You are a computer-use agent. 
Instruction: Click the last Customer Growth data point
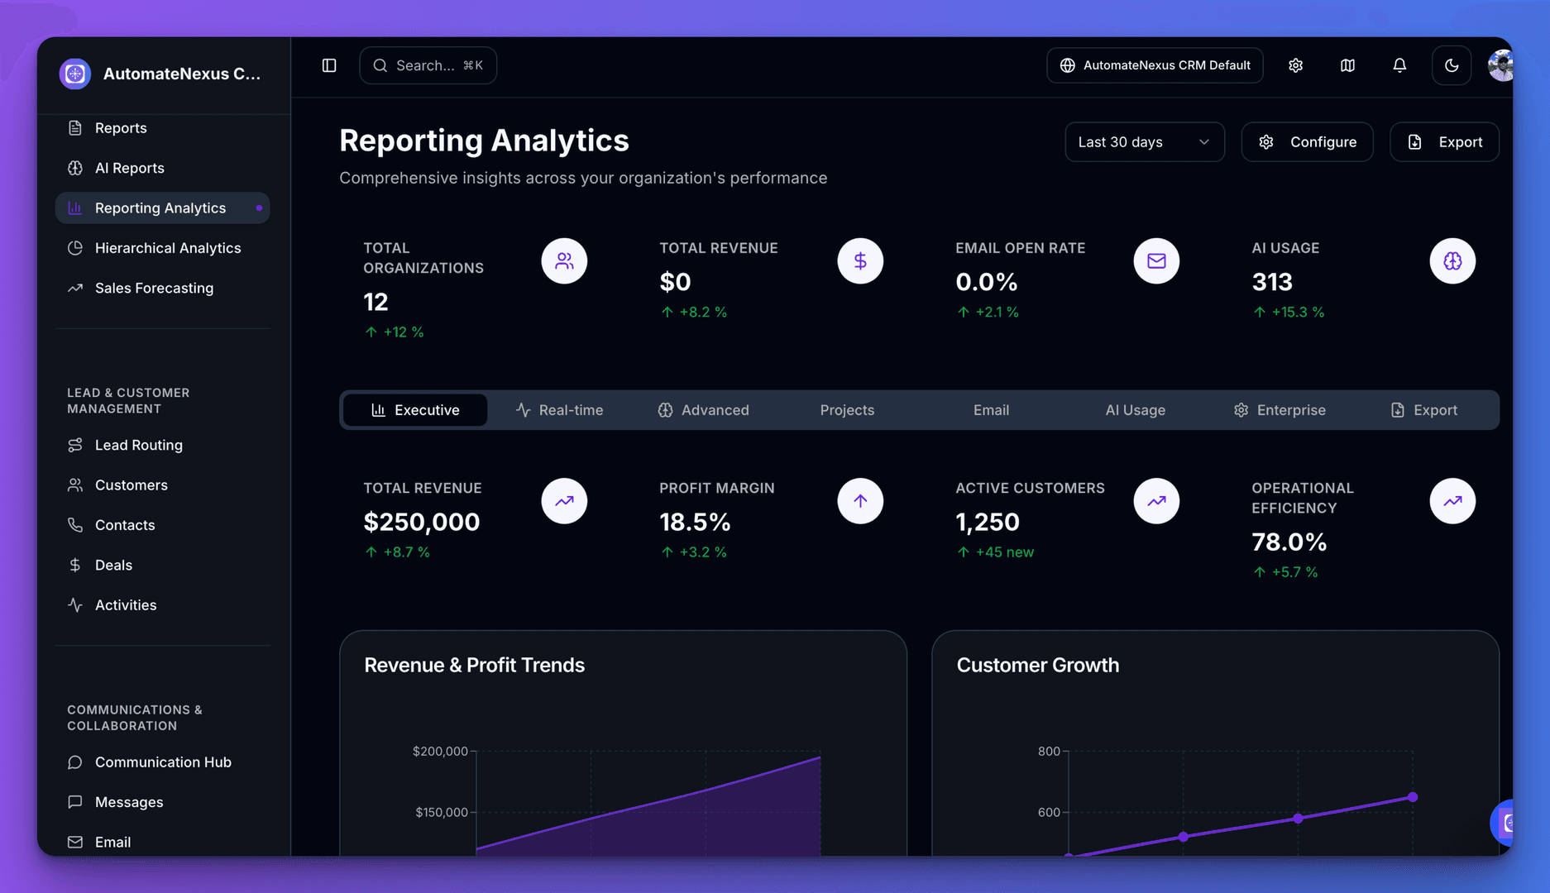pos(1412,797)
